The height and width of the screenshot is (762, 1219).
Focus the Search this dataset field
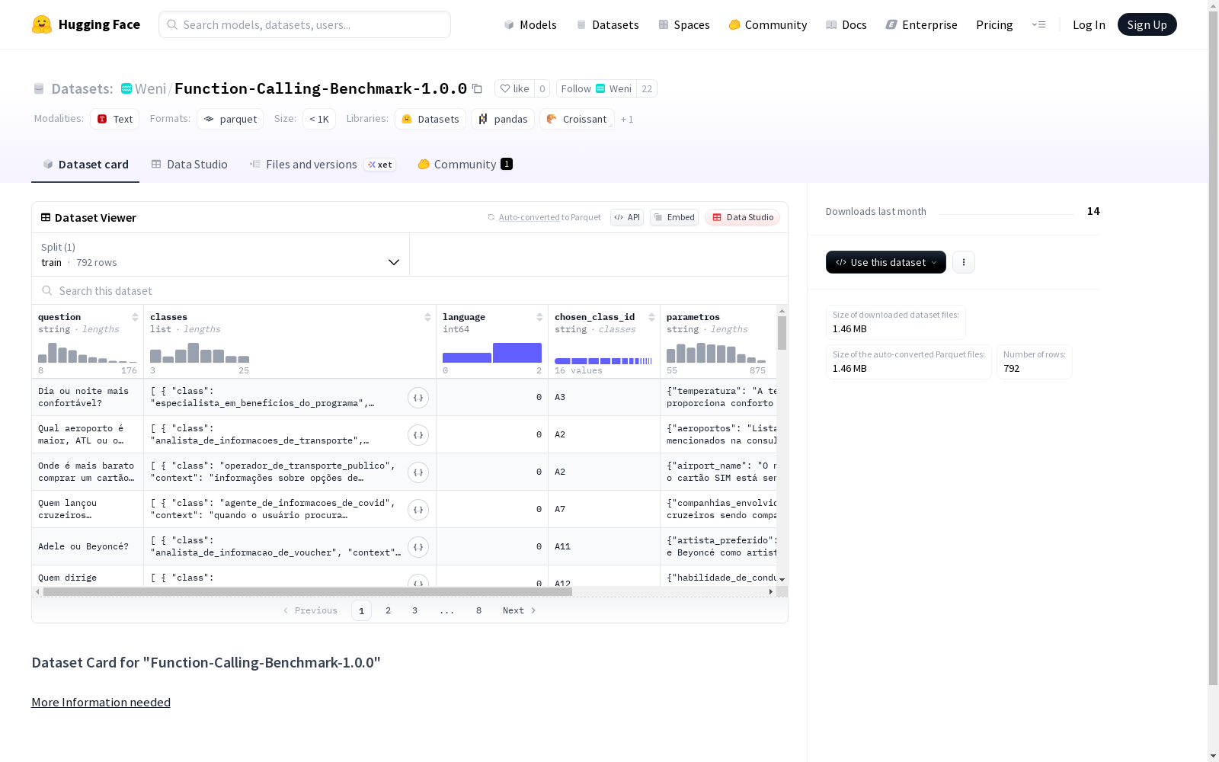tap(410, 290)
